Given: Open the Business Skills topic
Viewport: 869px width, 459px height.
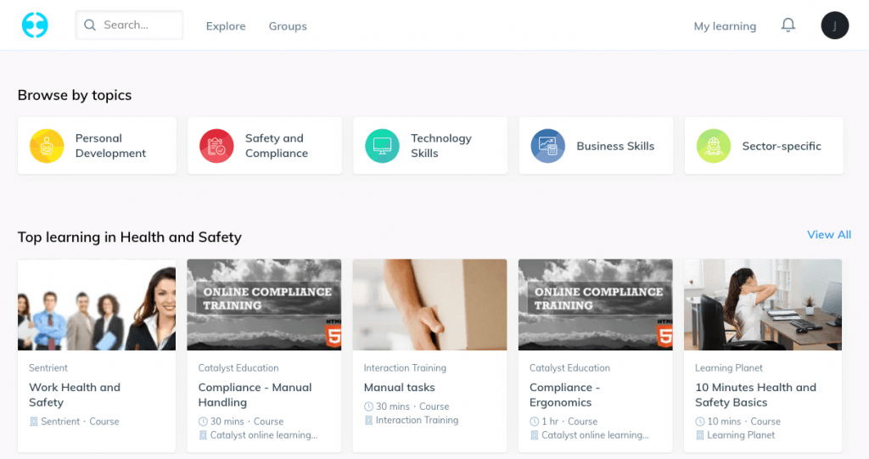Looking at the screenshot, I should 596,145.
